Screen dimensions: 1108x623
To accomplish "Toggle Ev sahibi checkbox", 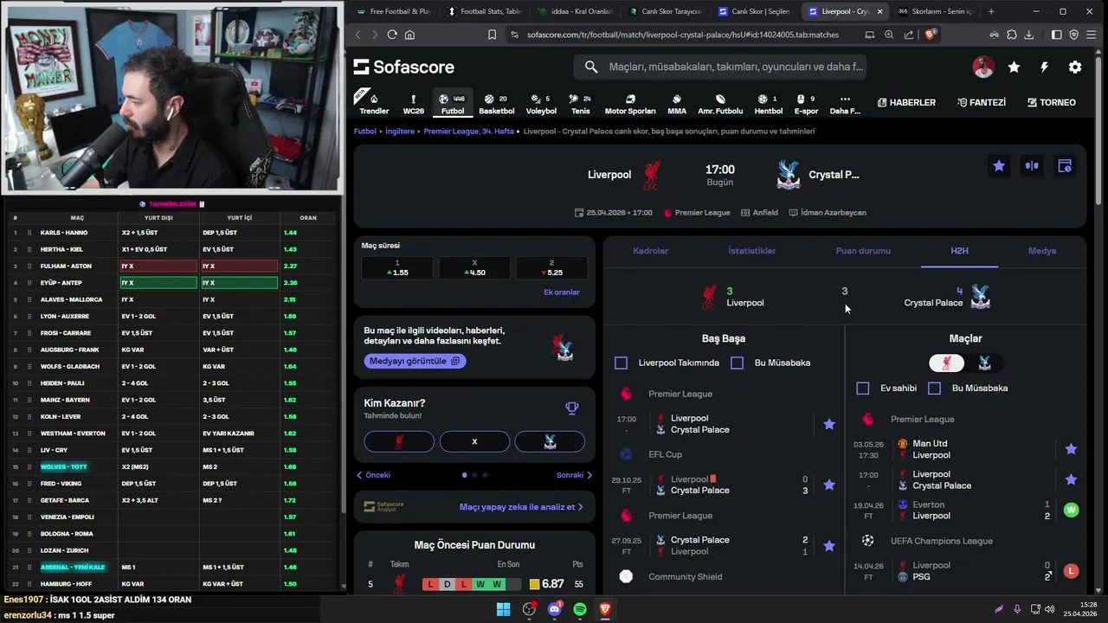I will pos(863,389).
